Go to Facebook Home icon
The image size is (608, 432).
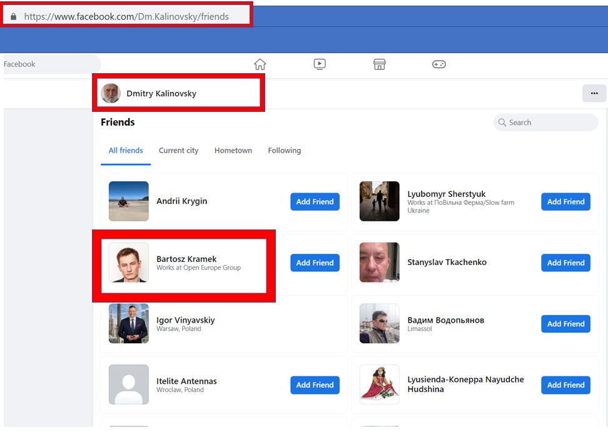(260, 64)
